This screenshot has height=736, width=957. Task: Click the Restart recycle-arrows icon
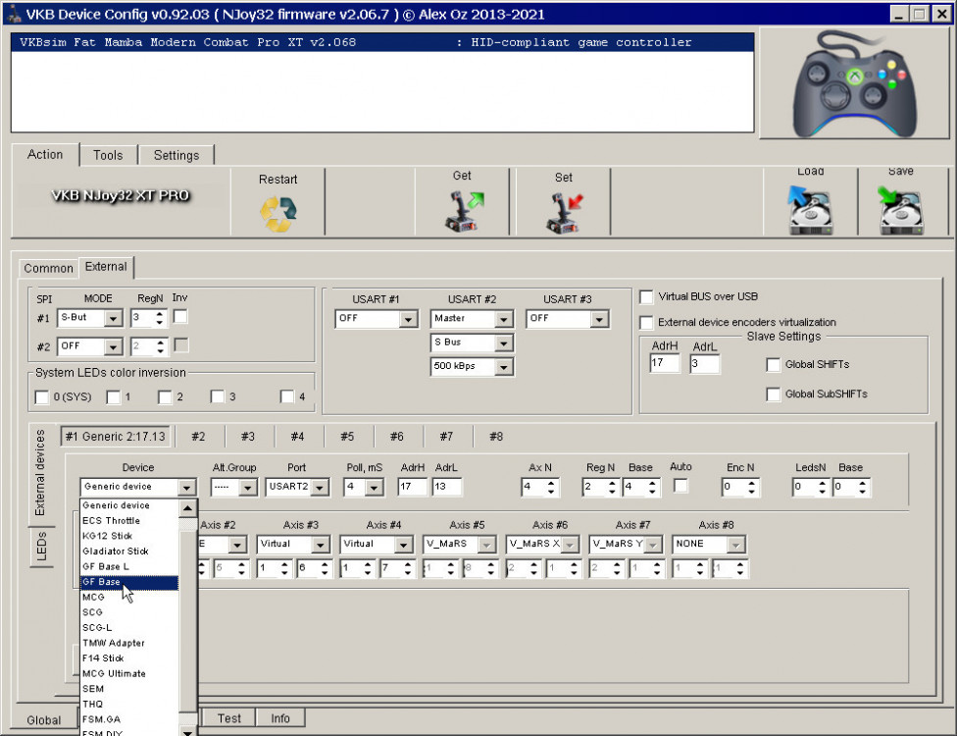point(277,214)
